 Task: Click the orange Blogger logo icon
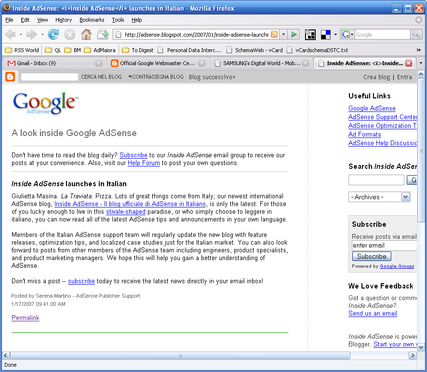pyautogui.click(x=10, y=77)
